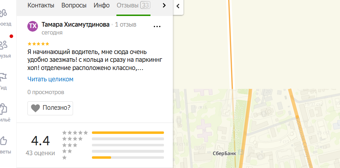Filter by four-star rating bar
The image size is (340, 168).
(128, 139)
